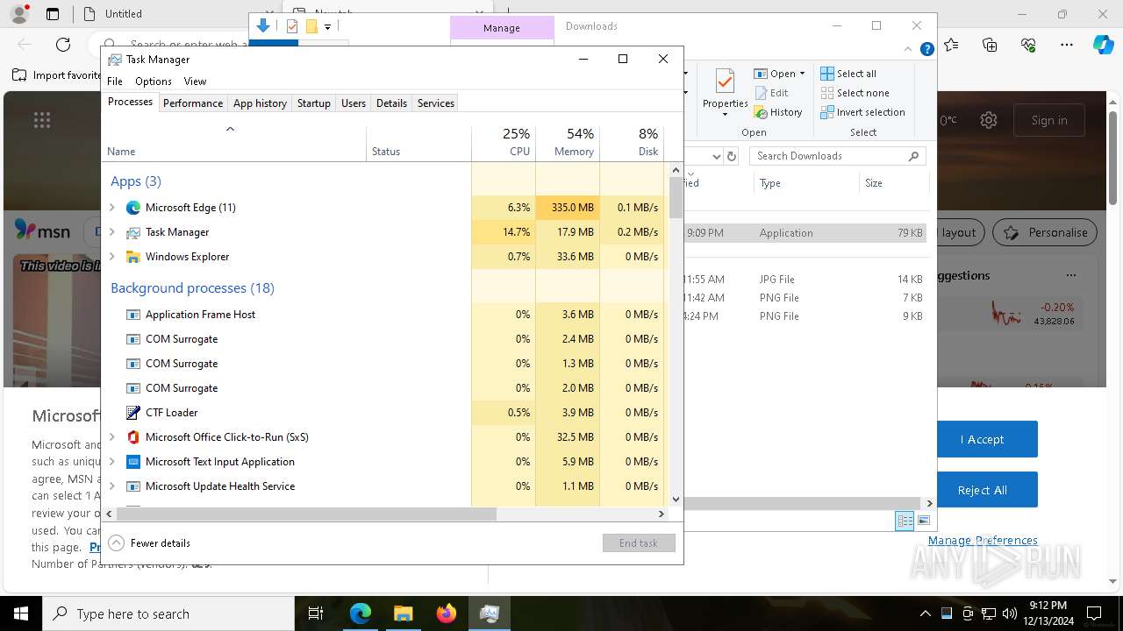Viewport: 1123px width, 631px height.
Task: Click the Edge Copilot icon
Action: 1103,45
